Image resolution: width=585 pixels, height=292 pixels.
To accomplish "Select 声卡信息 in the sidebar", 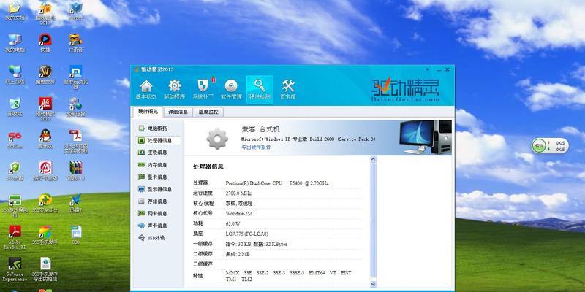I will 157,226.
